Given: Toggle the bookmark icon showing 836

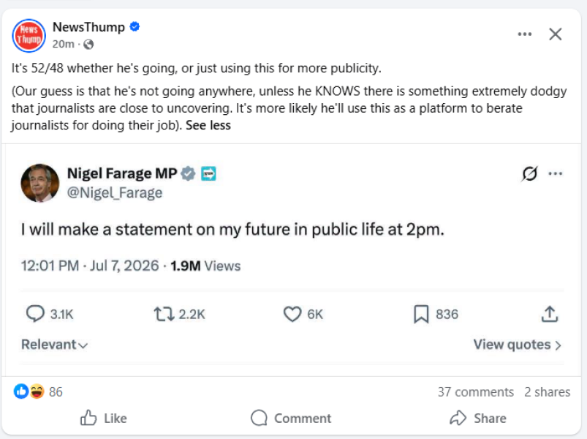Looking at the screenshot, I should (421, 315).
